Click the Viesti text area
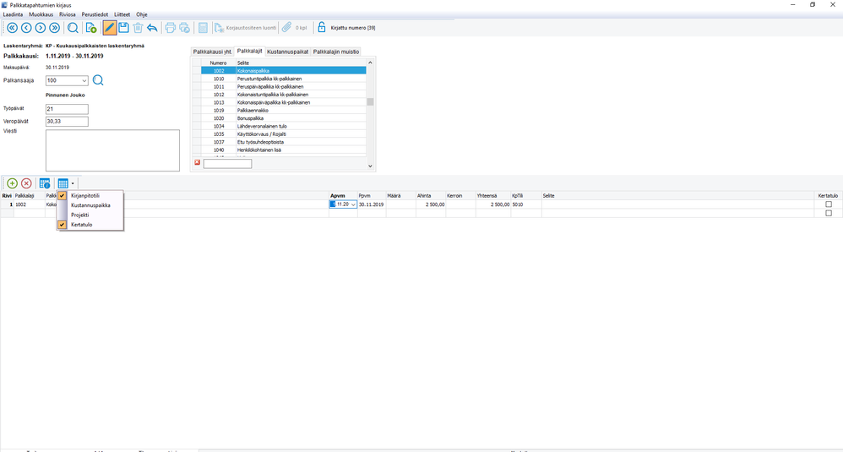The image size is (843, 452). (x=112, y=150)
